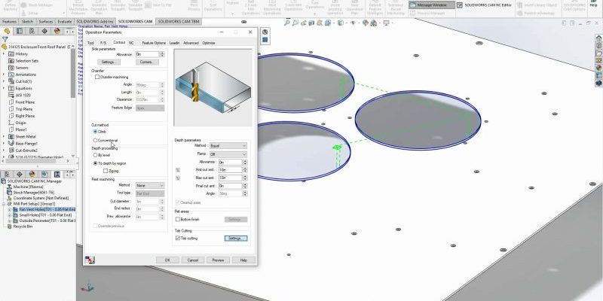Click the Stock Manager item in CAM tree
603x301 pixels.
click(x=32, y=193)
